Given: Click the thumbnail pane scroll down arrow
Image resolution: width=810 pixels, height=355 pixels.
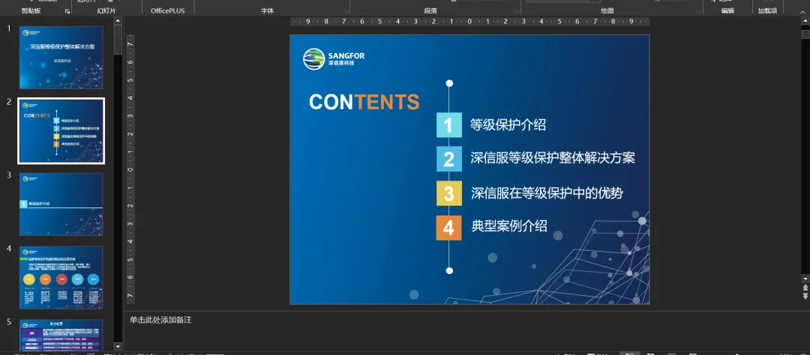Looking at the screenshot, I should click(118, 347).
